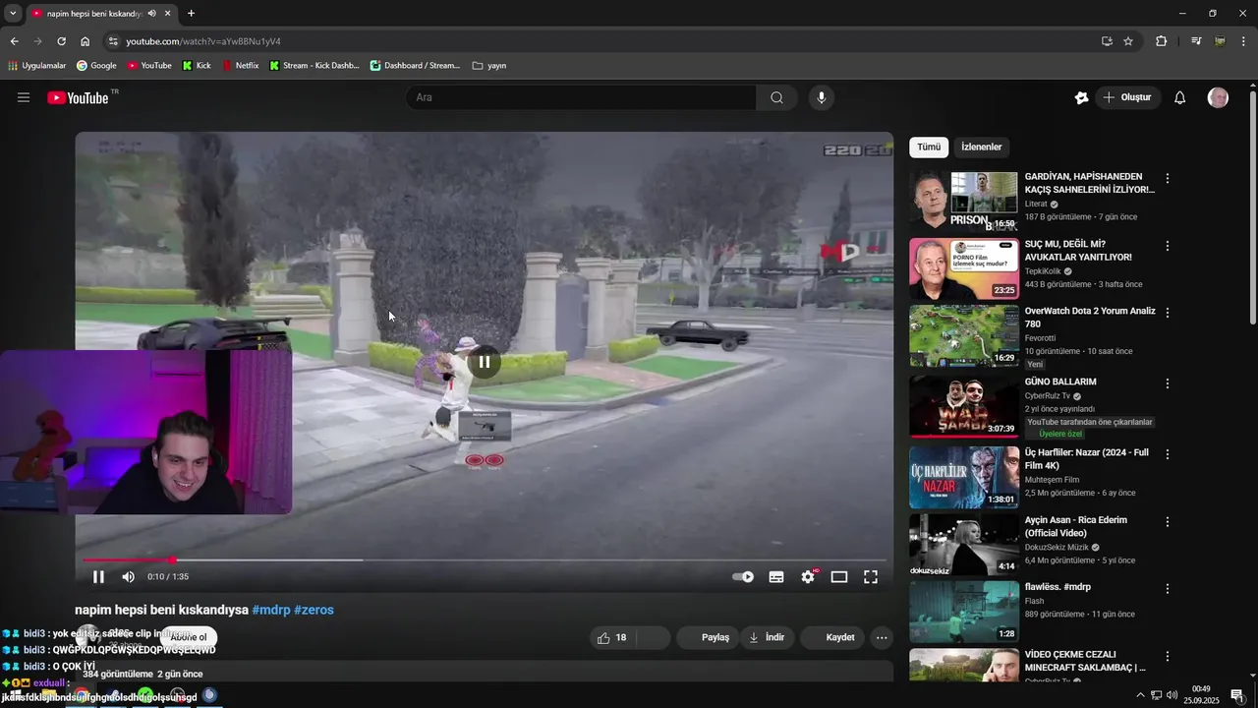Open the player settings gear
Viewport: 1258px width, 708px height.
(x=808, y=577)
